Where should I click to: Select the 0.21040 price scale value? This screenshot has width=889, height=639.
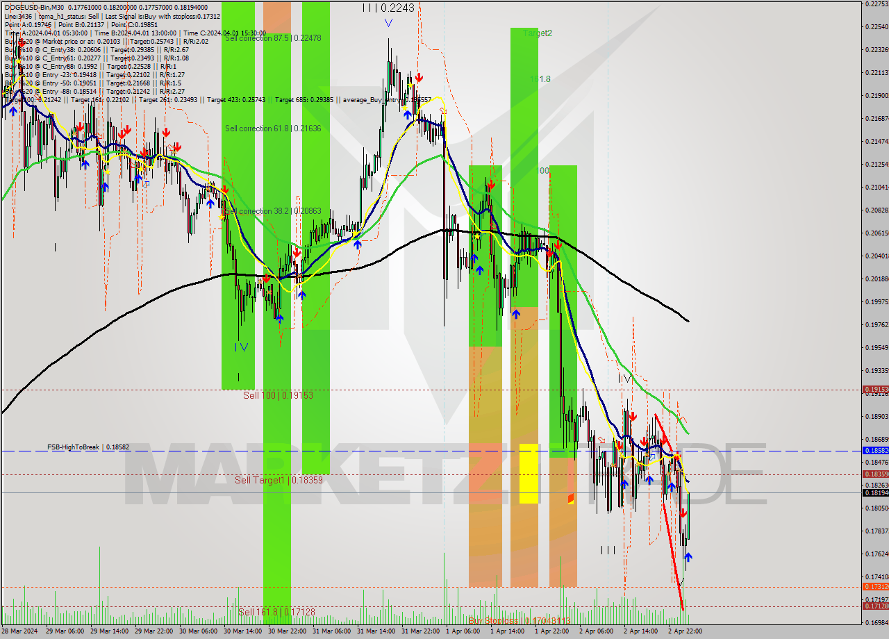pyautogui.click(x=876, y=187)
